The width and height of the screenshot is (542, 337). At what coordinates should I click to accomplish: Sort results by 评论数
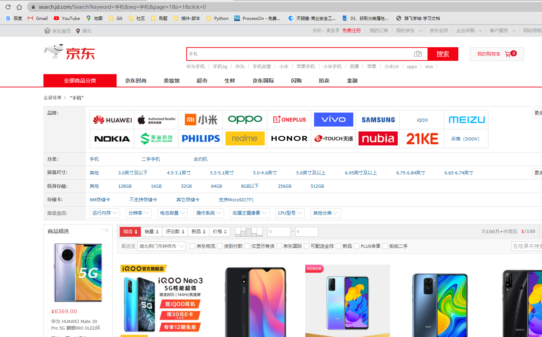click(x=175, y=231)
